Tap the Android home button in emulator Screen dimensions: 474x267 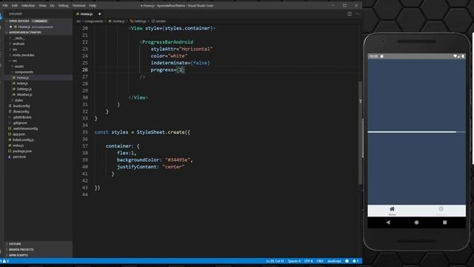pos(416,222)
